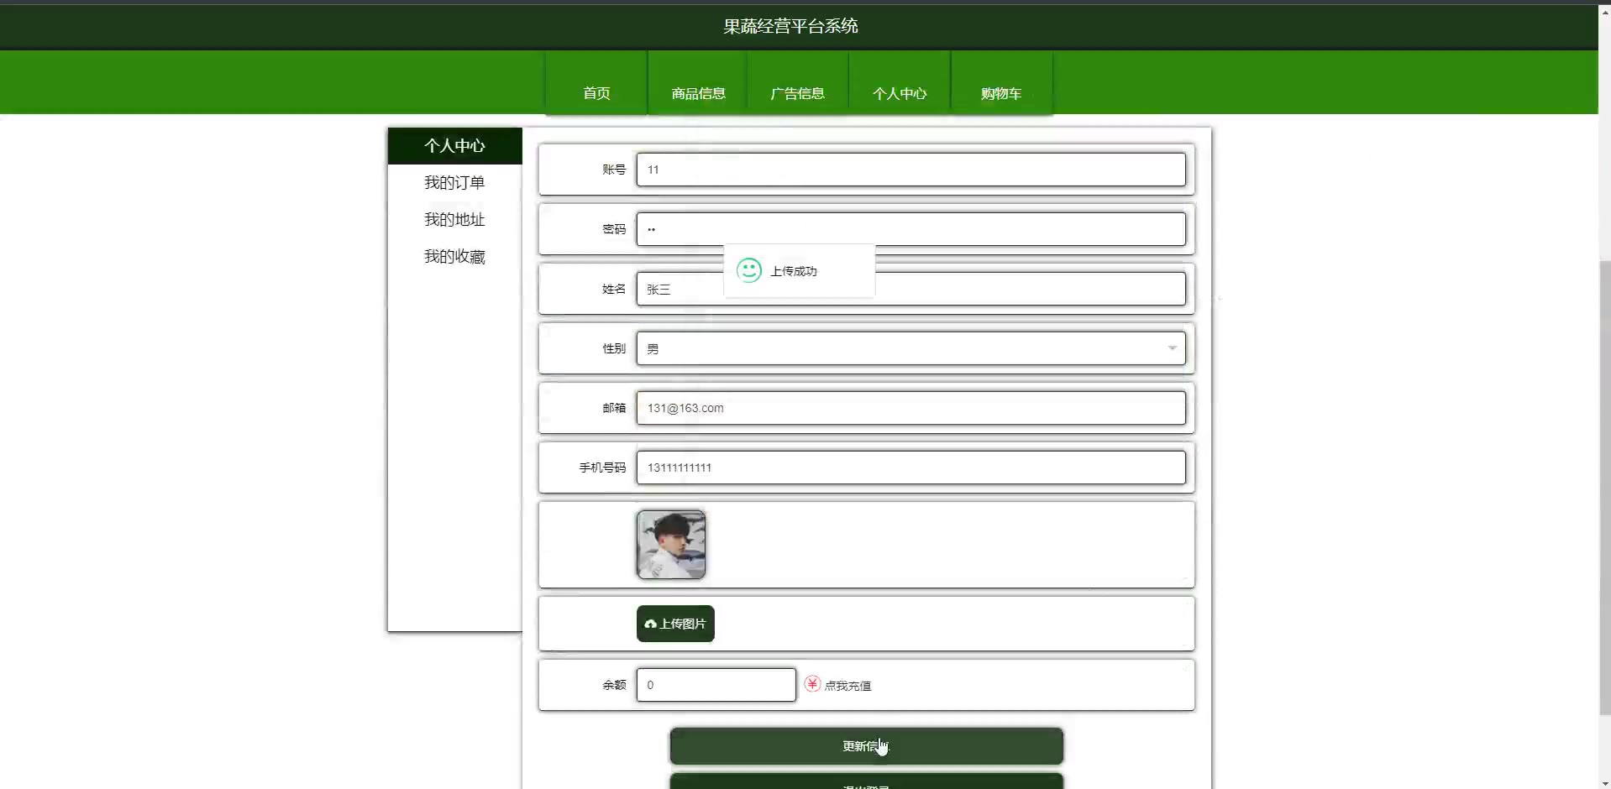Click the 果蔬经营平台系统 header title

(790, 26)
